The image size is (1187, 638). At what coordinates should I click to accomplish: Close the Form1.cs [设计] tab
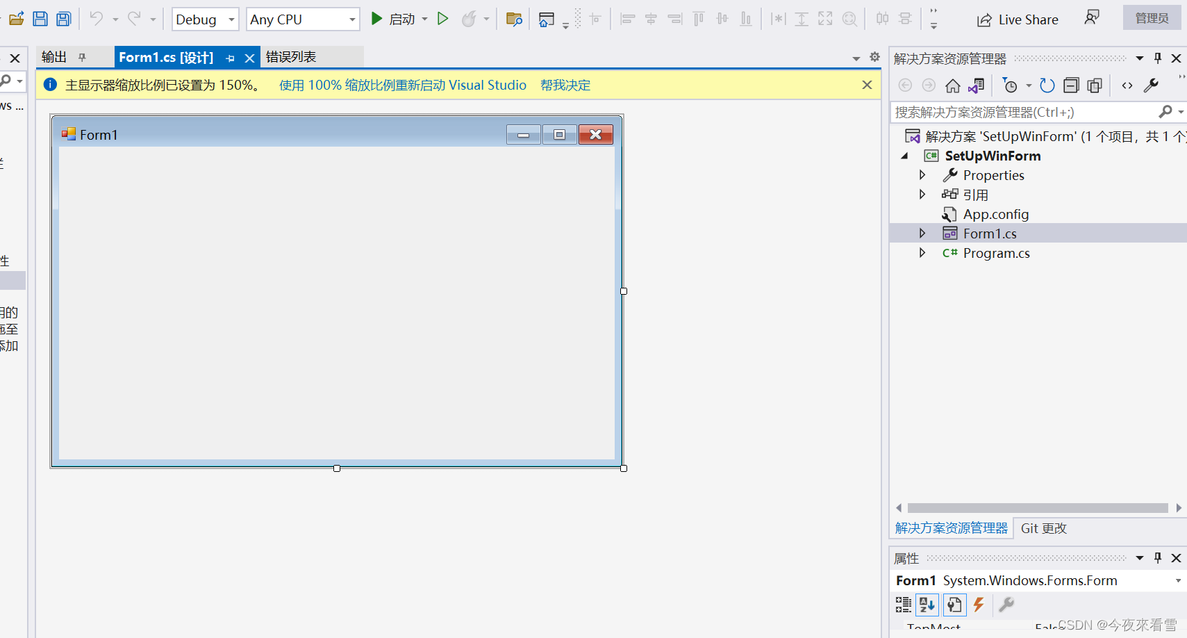point(249,58)
